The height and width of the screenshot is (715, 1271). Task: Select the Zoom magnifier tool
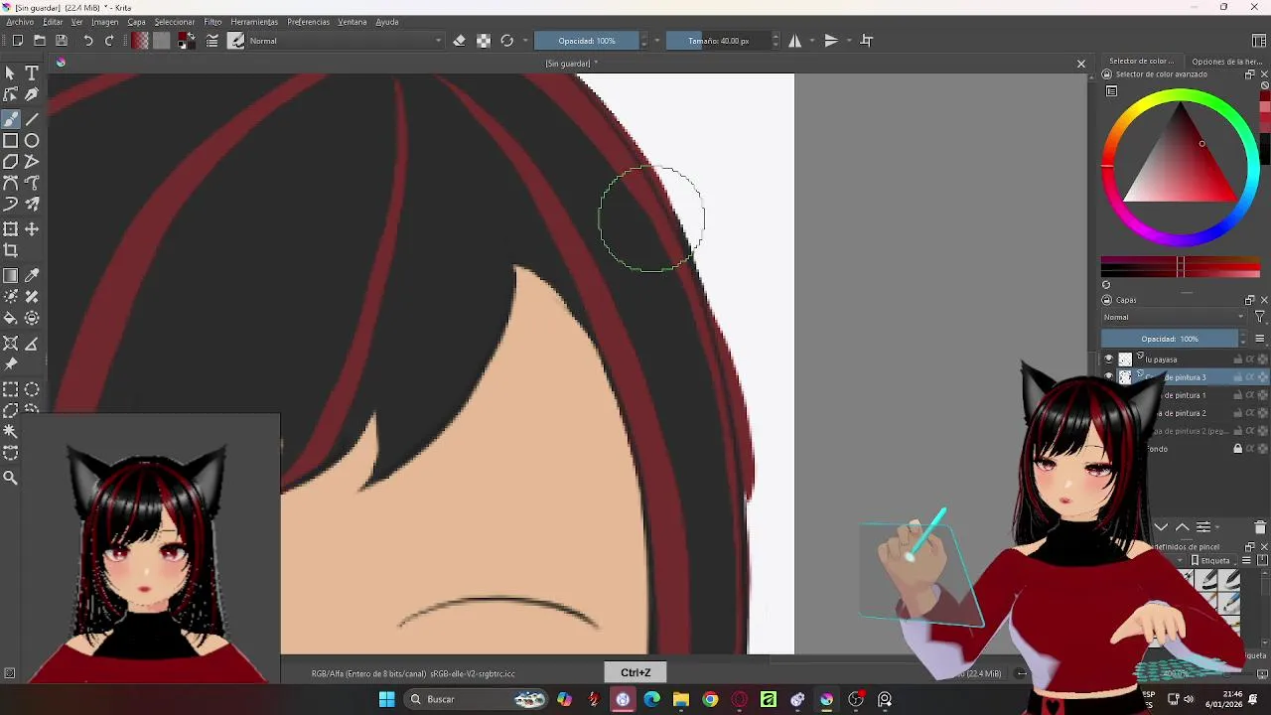pyautogui.click(x=10, y=478)
